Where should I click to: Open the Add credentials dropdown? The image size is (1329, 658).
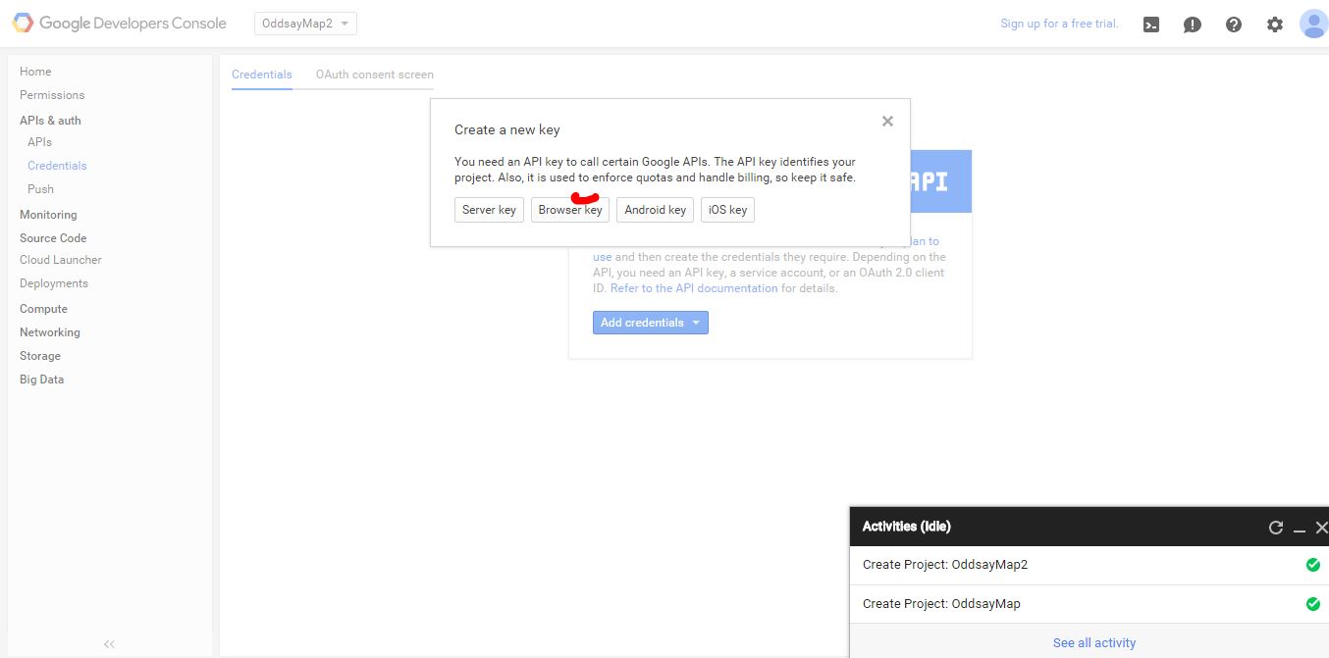tap(650, 322)
